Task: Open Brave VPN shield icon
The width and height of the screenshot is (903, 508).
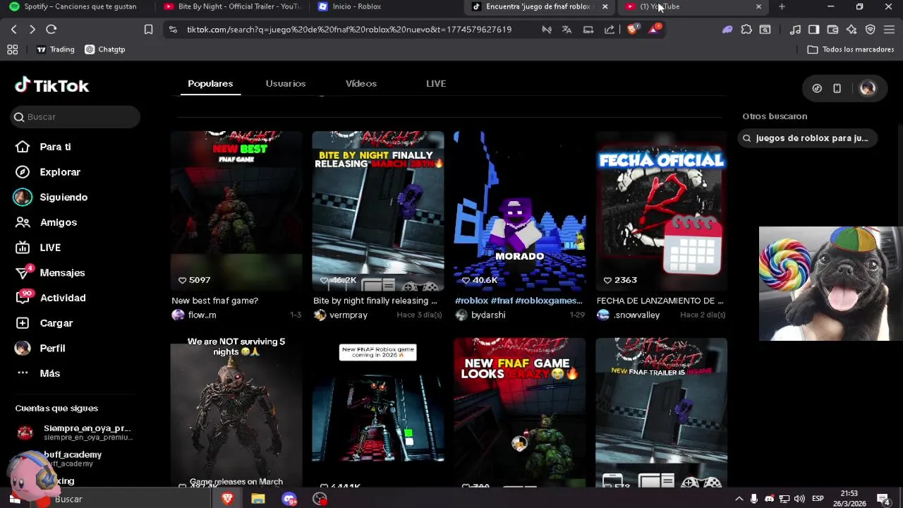Action: (871, 30)
